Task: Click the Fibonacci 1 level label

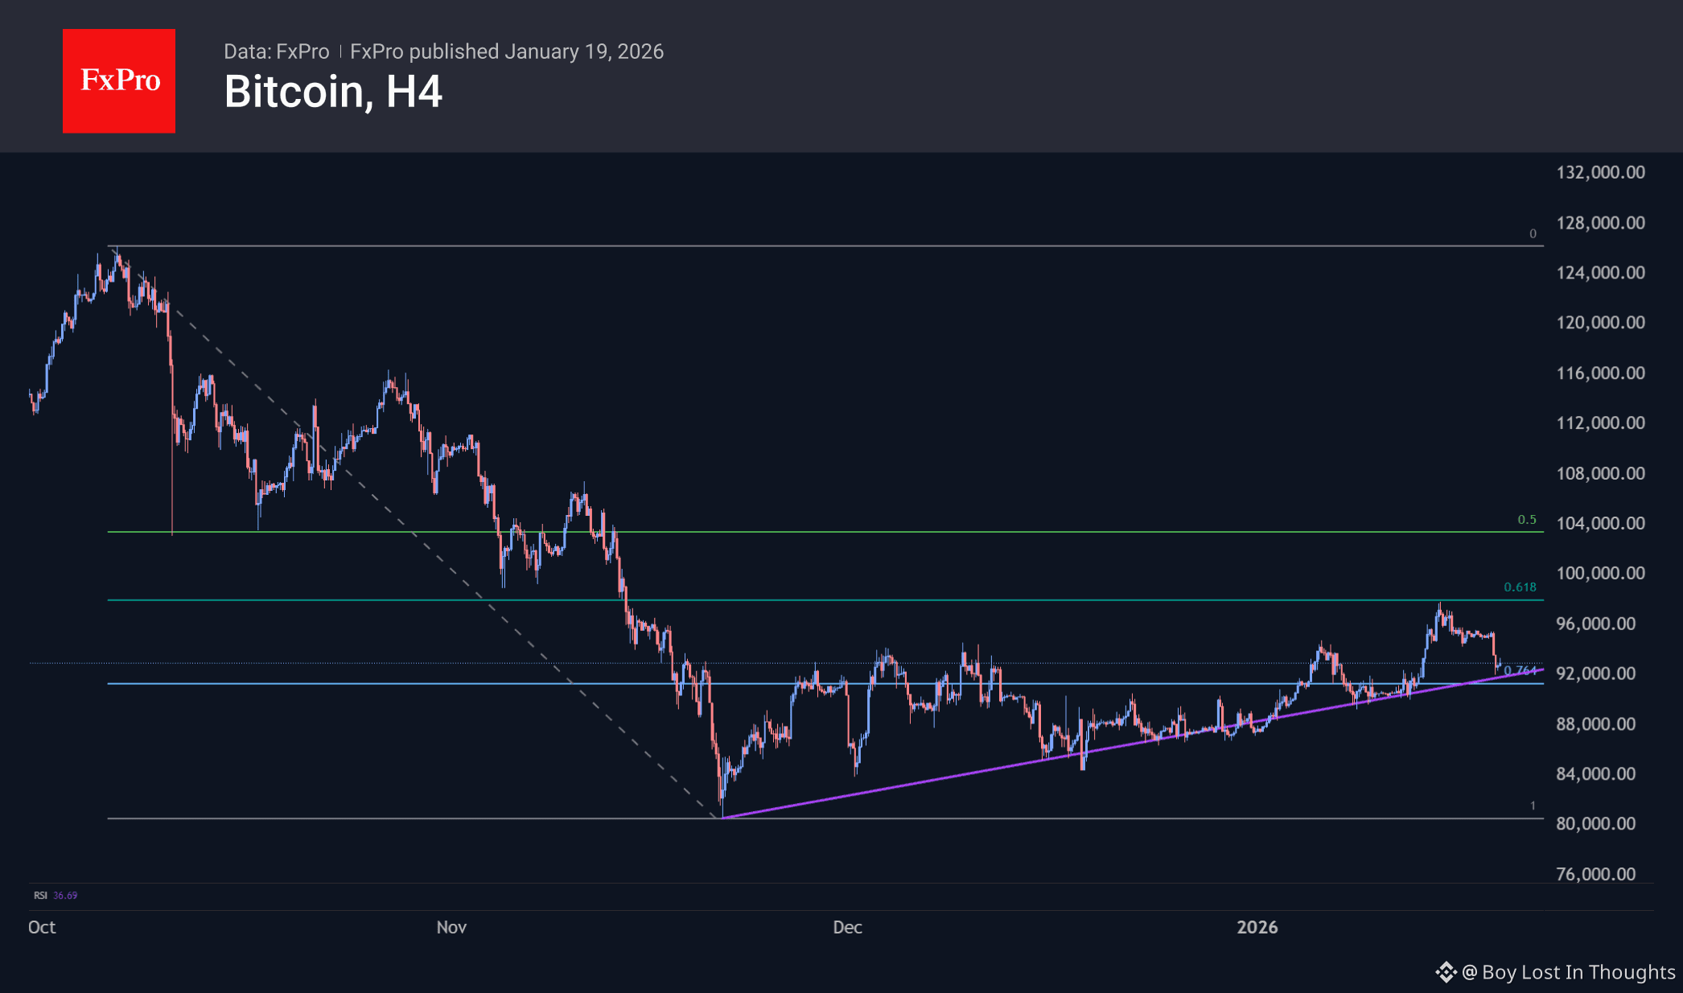Action: tap(1533, 806)
